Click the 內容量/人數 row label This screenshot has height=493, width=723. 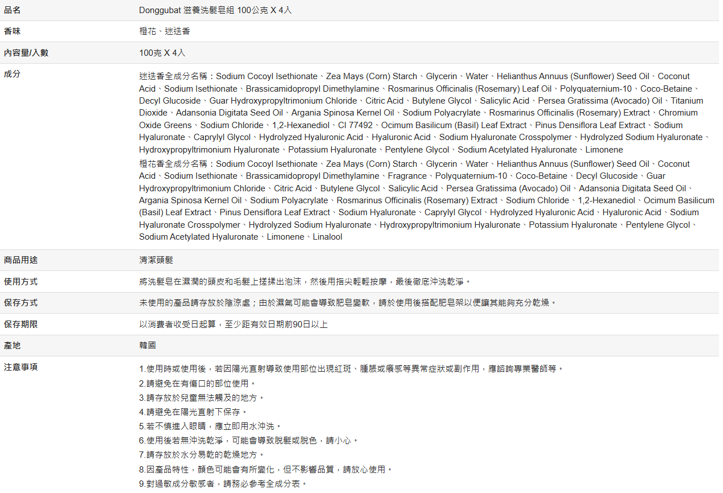[x=26, y=53]
